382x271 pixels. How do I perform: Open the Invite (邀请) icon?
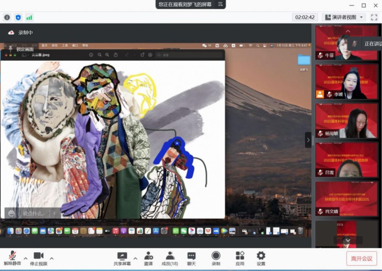tap(148, 258)
